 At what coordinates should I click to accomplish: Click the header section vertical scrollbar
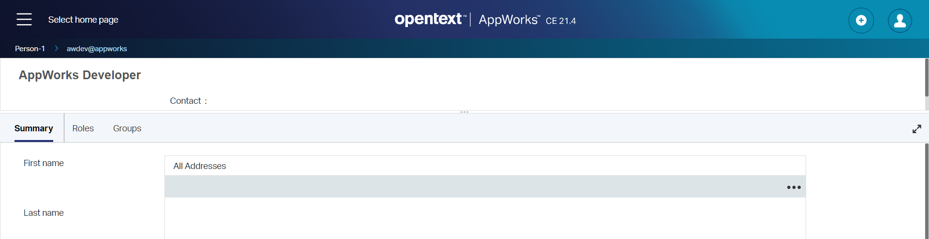coord(927,77)
